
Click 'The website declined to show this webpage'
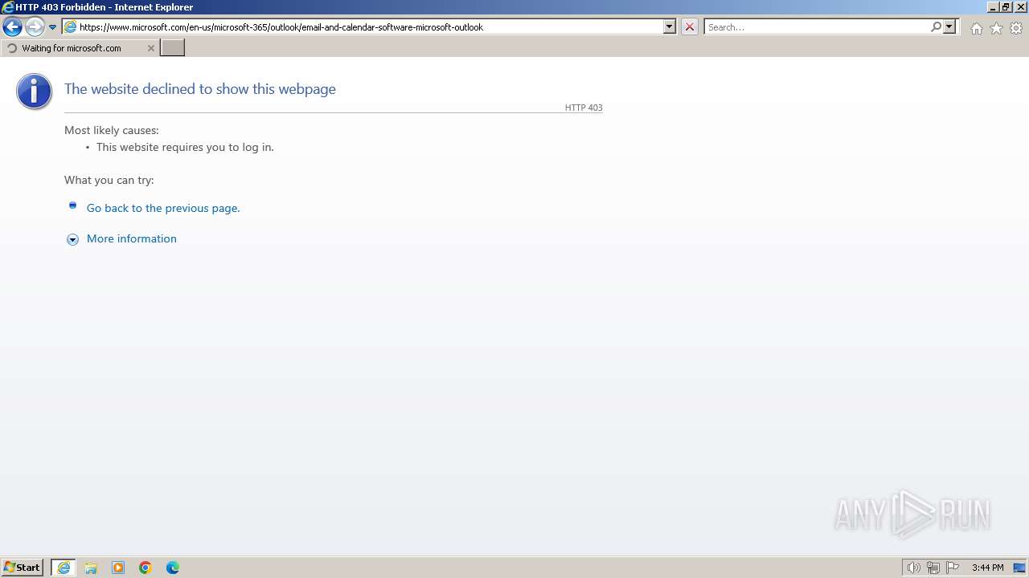click(200, 89)
